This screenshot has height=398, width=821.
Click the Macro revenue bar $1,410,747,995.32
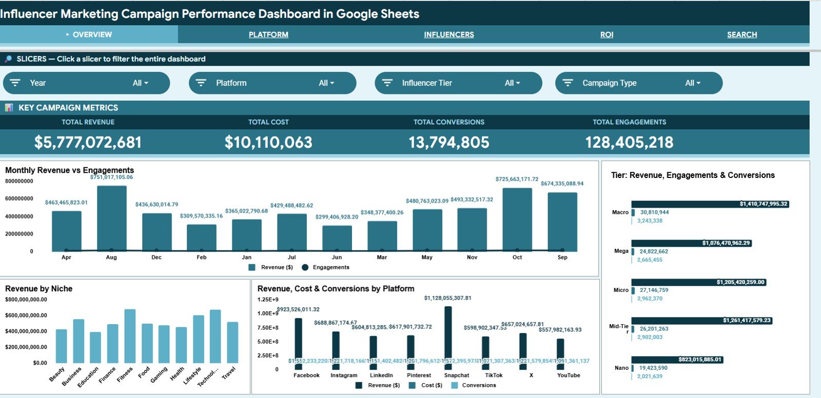(710, 204)
